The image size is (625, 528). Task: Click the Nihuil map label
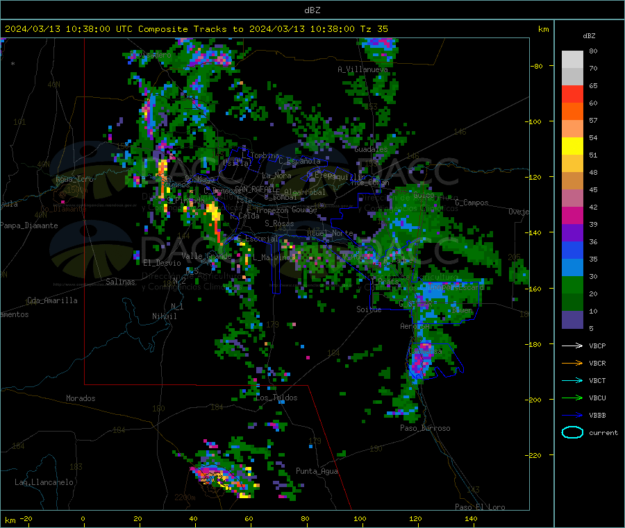click(x=164, y=316)
